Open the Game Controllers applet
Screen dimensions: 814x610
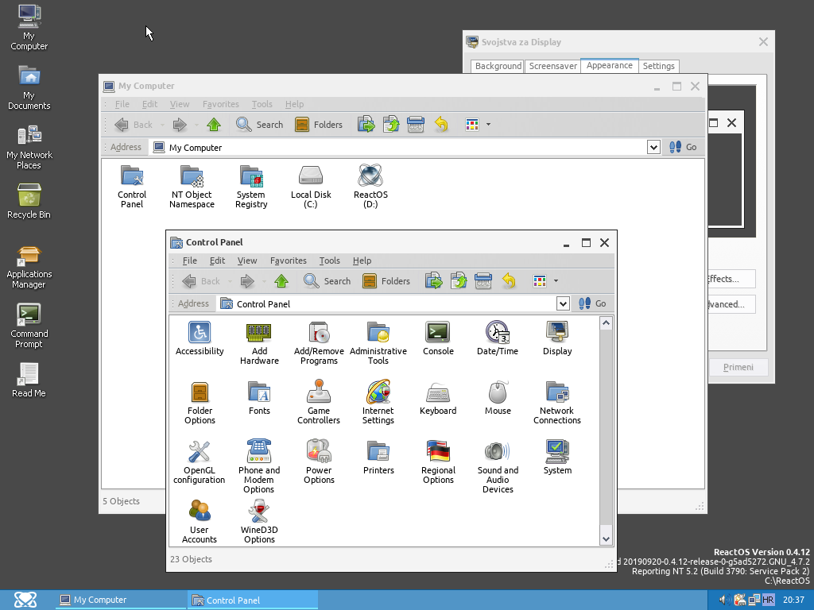pyautogui.click(x=319, y=403)
